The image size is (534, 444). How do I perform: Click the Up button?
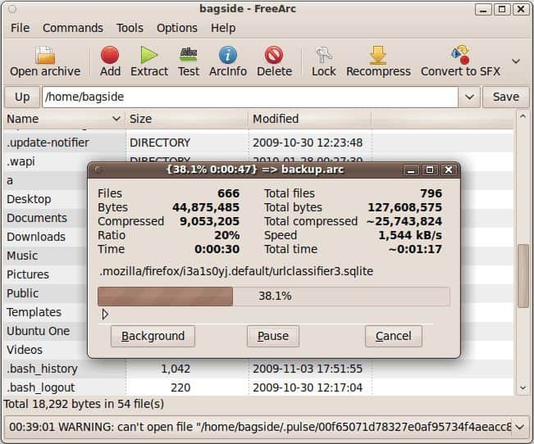tap(22, 97)
